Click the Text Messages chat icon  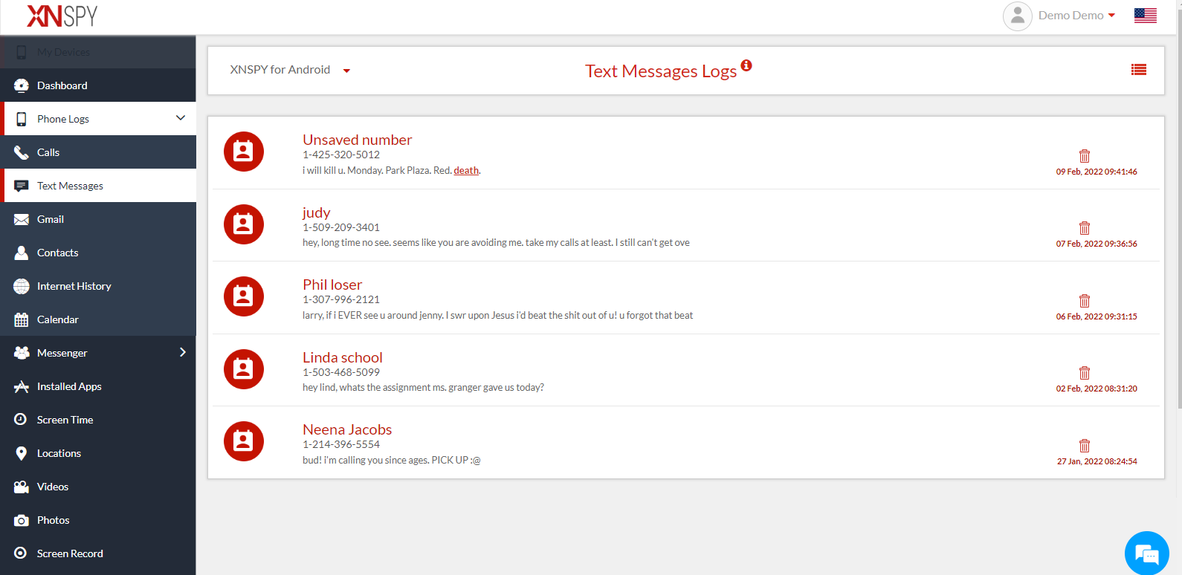pyautogui.click(x=22, y=186)
